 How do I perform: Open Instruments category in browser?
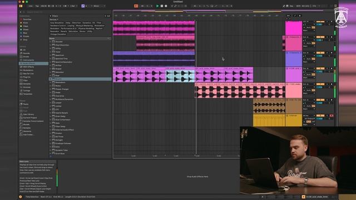[x=28, y=60]
